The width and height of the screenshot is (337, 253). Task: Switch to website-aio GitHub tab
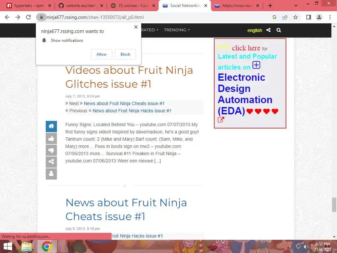[x=81, y=6]
